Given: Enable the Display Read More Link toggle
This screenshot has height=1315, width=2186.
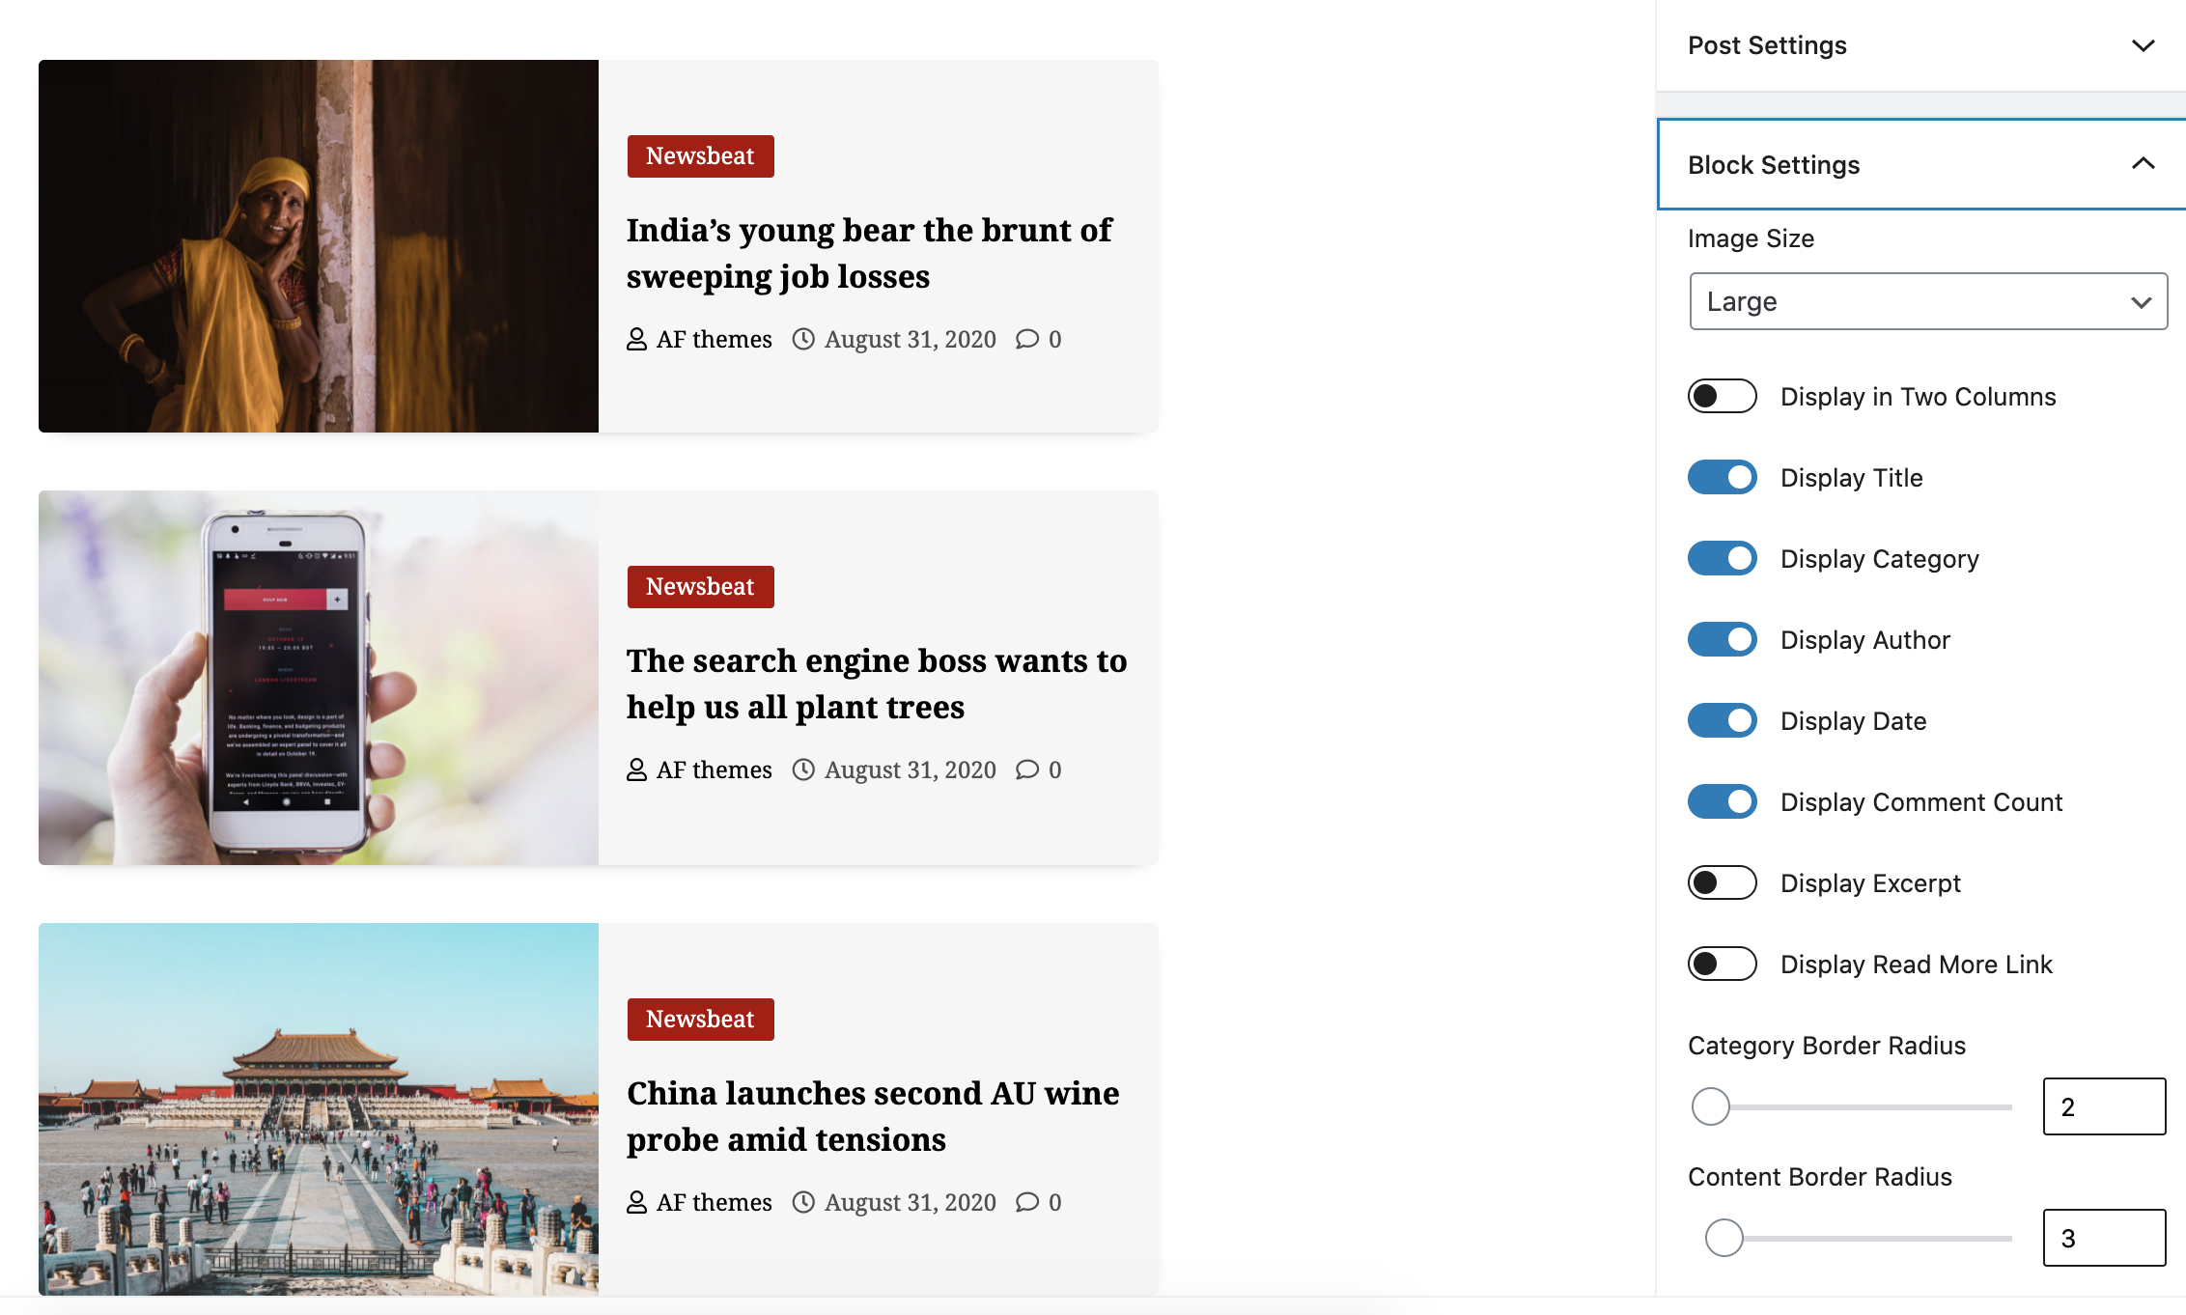Looking at the screenshot, I should coord(1723,964).
